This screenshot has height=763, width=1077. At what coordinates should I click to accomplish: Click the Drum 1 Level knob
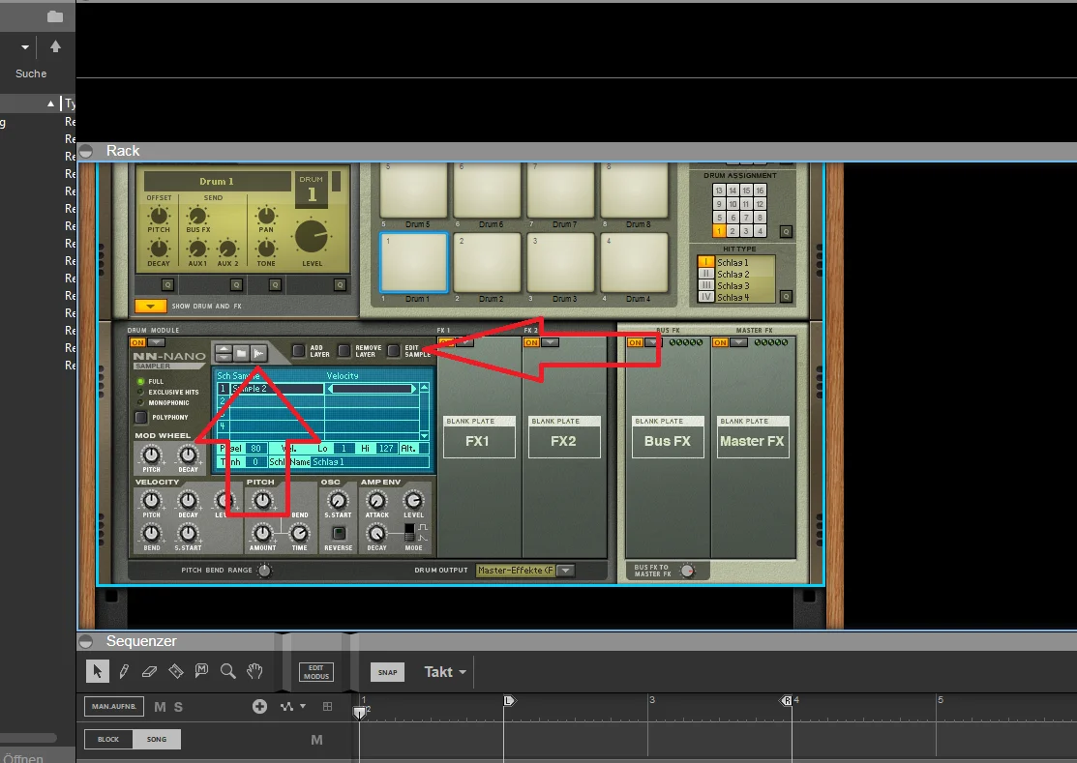point(312,237)
